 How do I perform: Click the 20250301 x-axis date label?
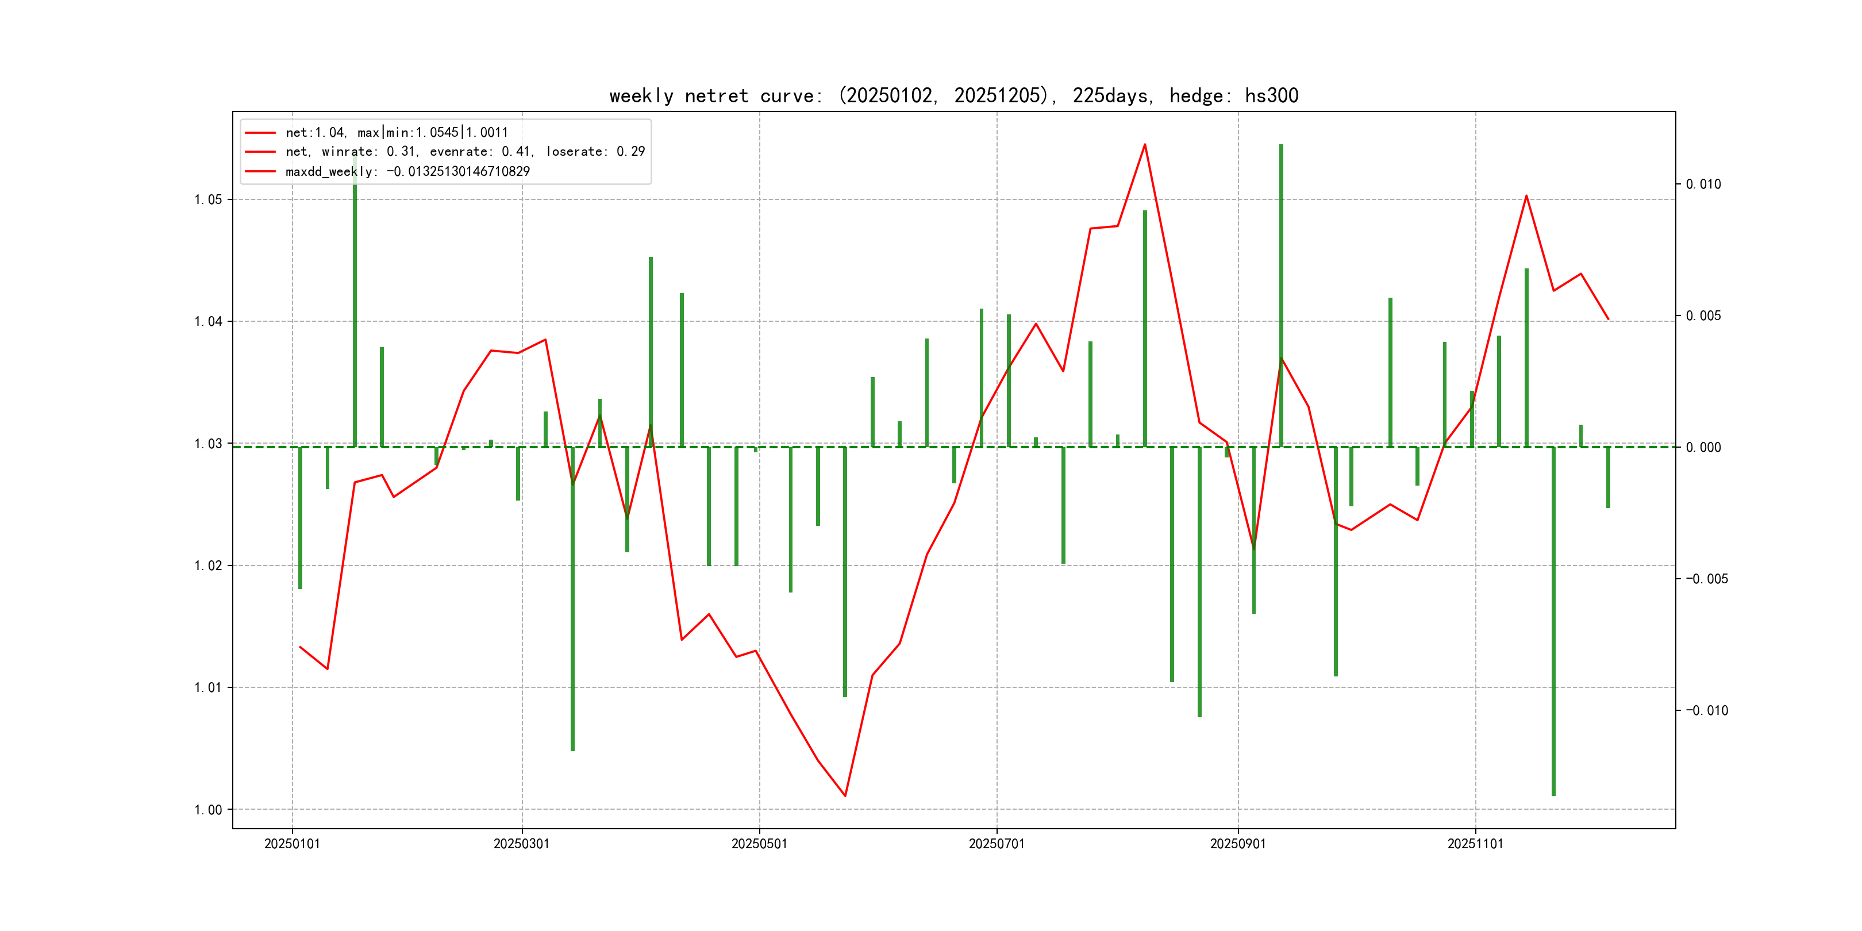(521, 844)
